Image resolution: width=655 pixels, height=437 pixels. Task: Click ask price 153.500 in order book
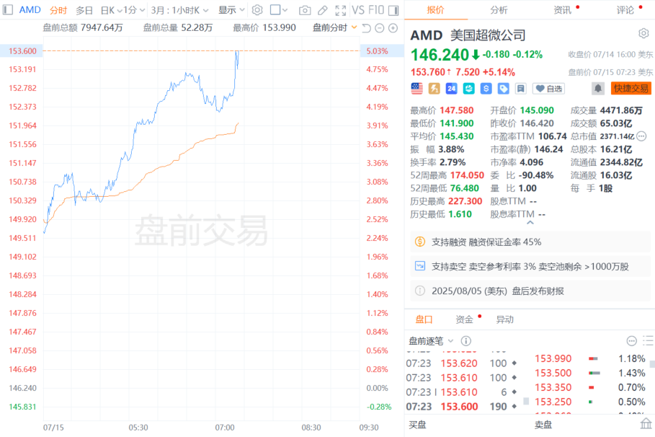553,373
